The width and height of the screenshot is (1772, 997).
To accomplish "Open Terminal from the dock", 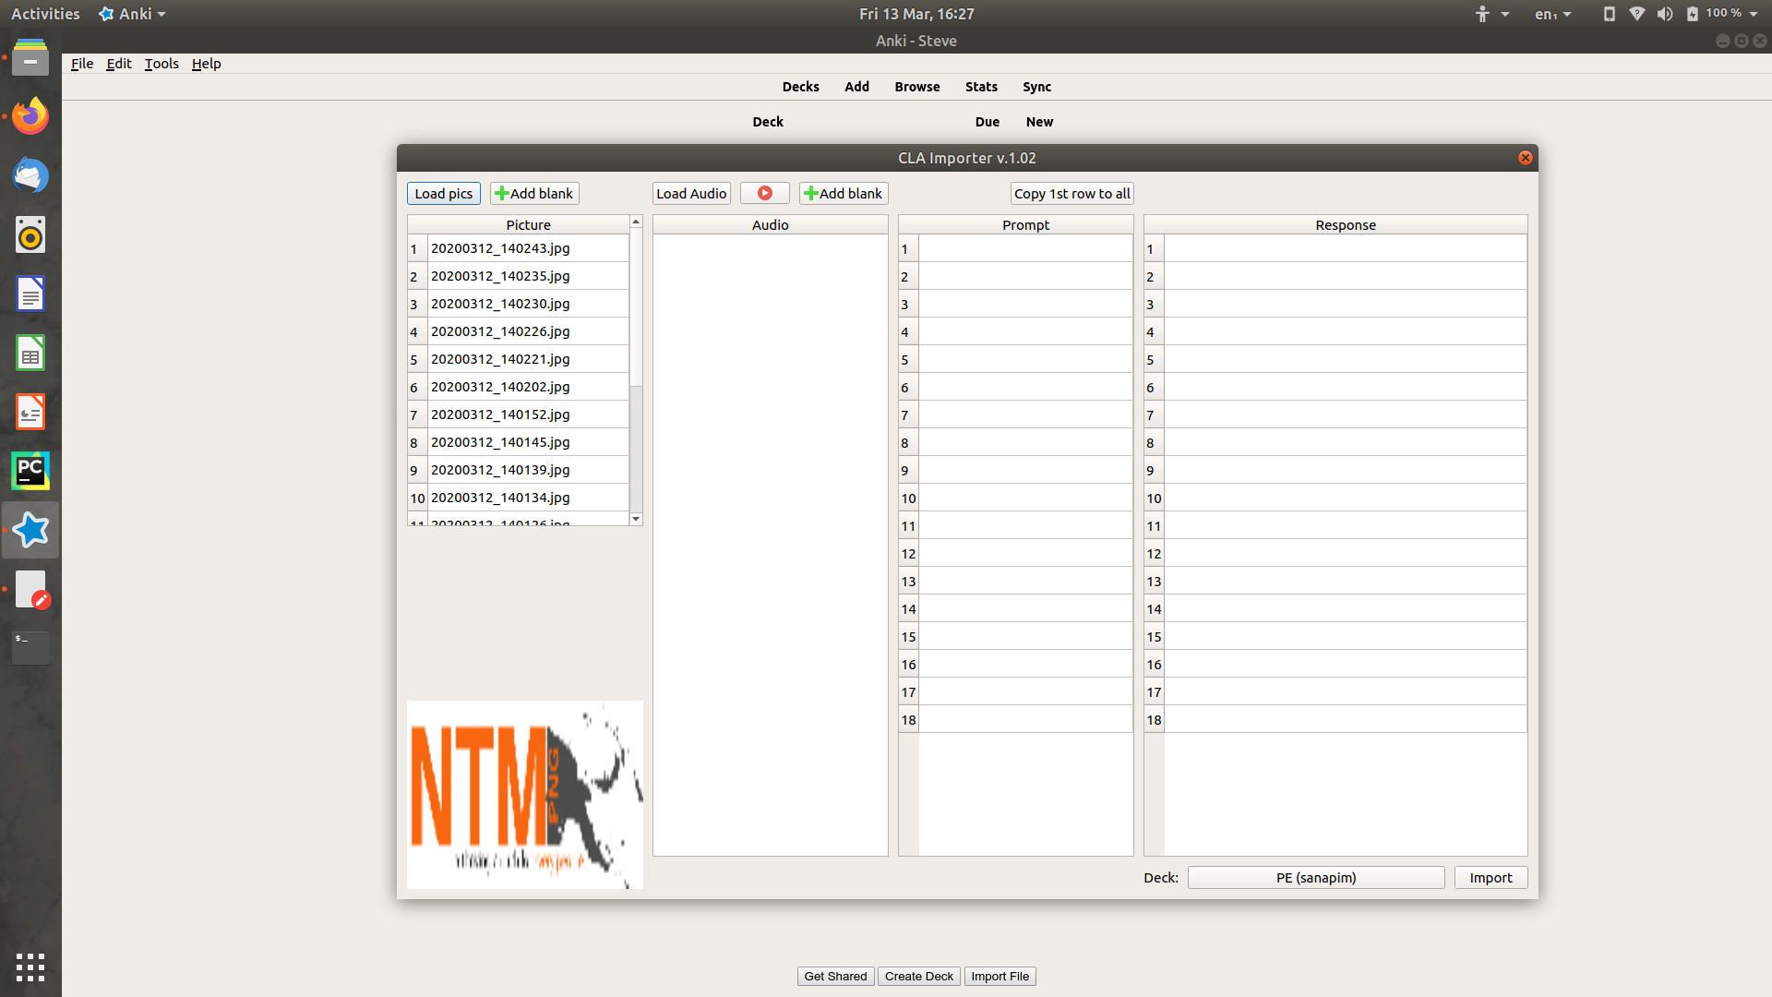I will (x=30, y=646).
